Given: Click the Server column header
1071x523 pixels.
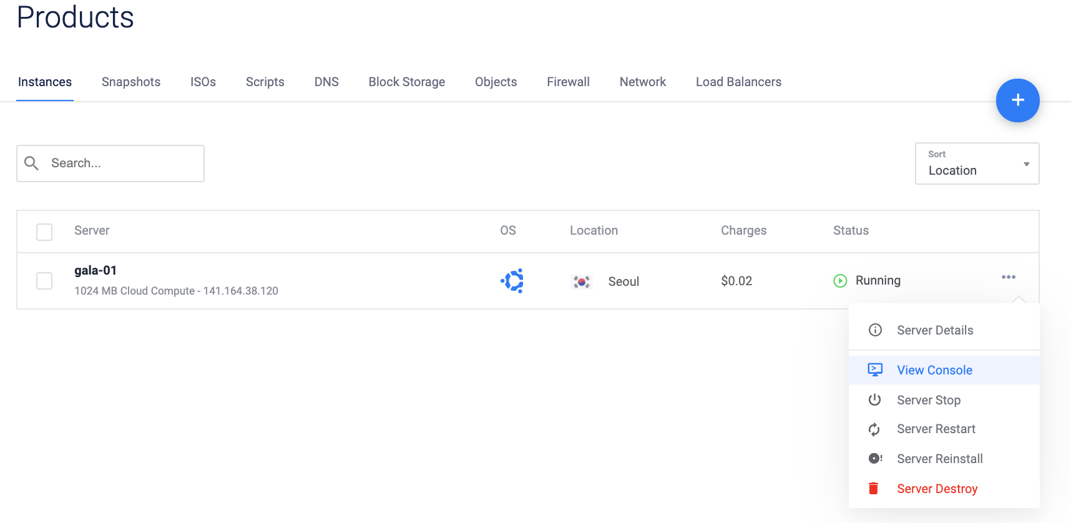Looking at the screenshot, I should point(92,230).
